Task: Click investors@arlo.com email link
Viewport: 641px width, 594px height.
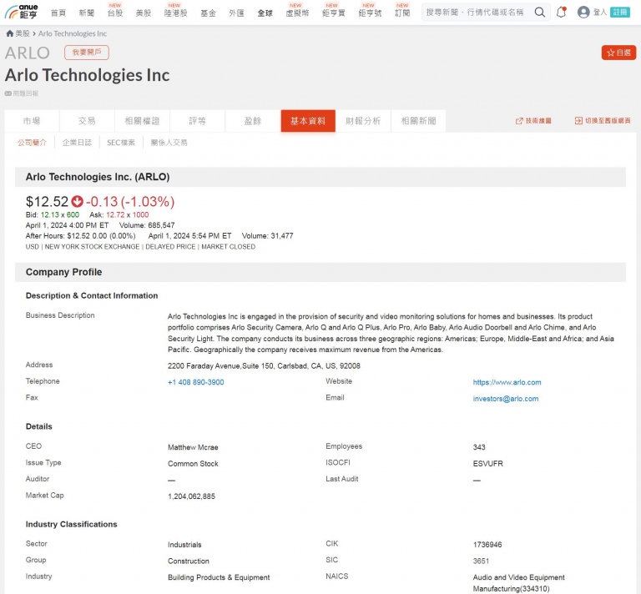Action: click(x=506, y=399)
